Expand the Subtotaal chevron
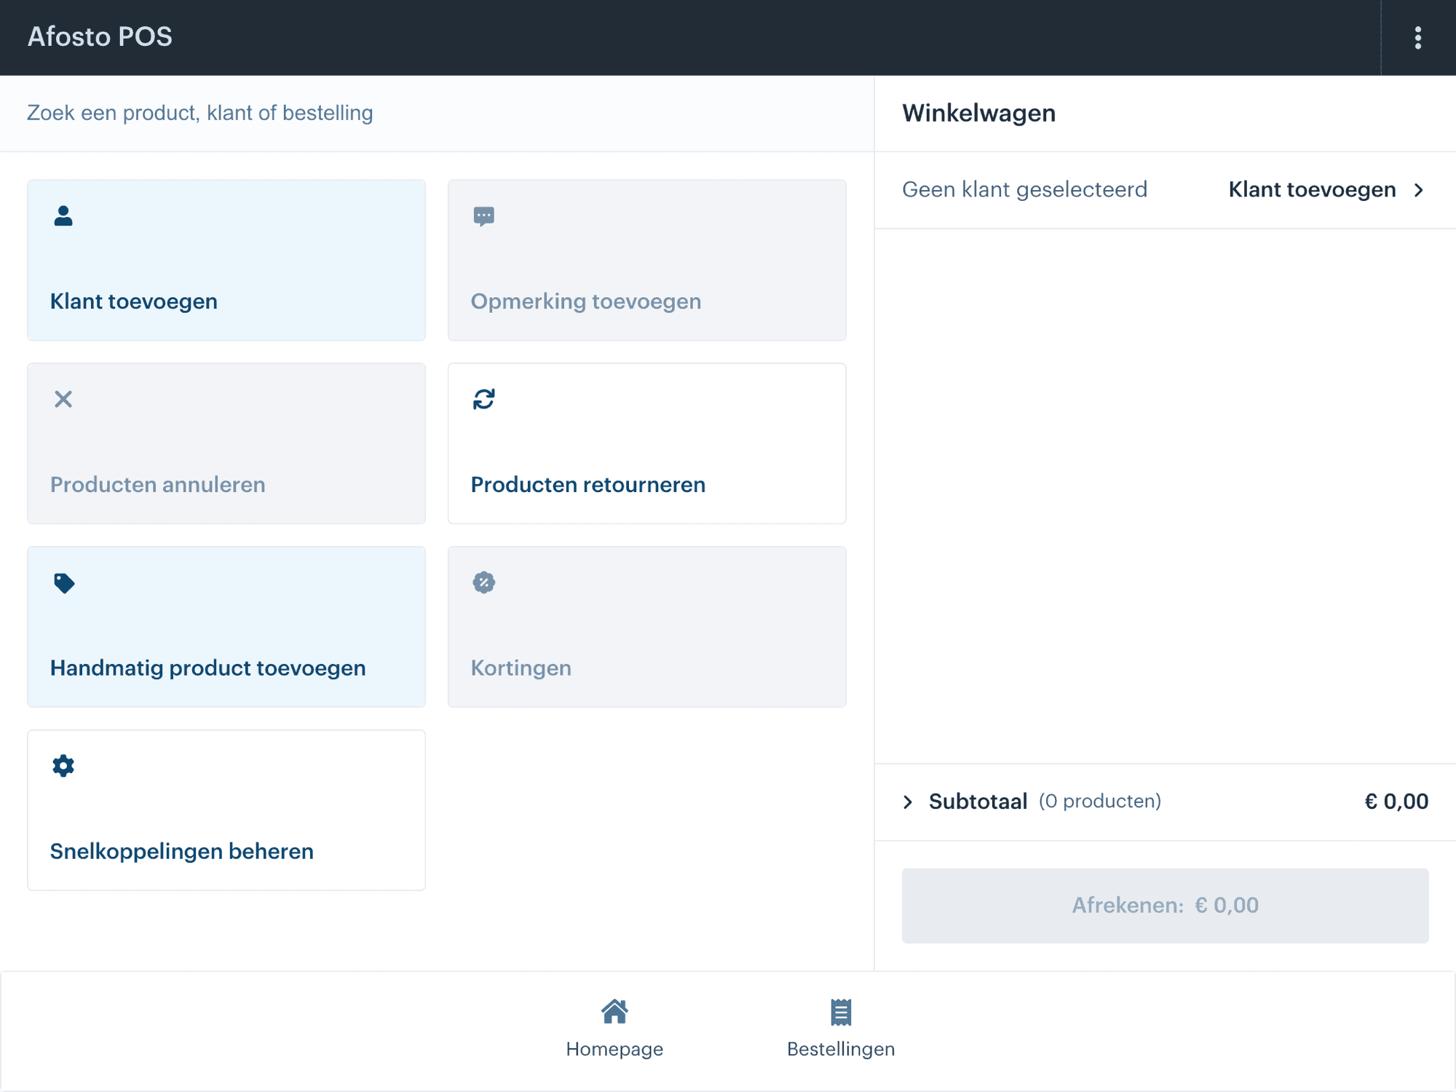The height and width of the screenshot is (1092, 1456). 908,802
